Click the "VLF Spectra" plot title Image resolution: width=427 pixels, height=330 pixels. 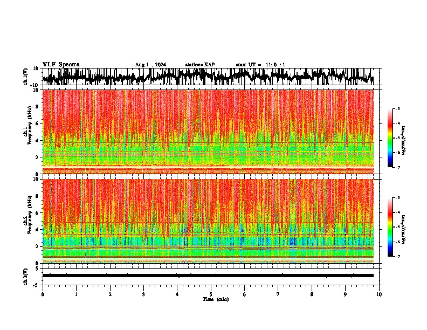tap(61, 64)
